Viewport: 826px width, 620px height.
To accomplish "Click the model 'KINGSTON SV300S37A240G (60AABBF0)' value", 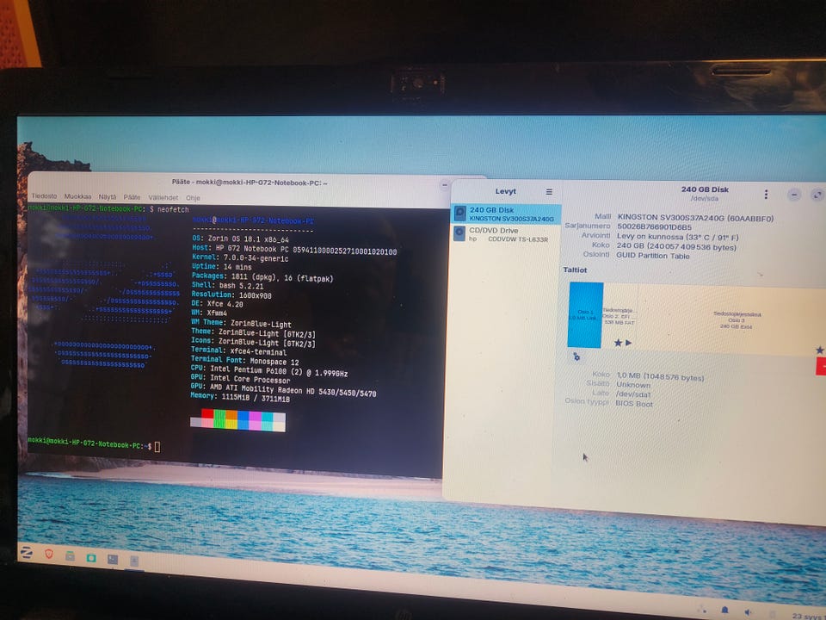I will tap(695, 218).
